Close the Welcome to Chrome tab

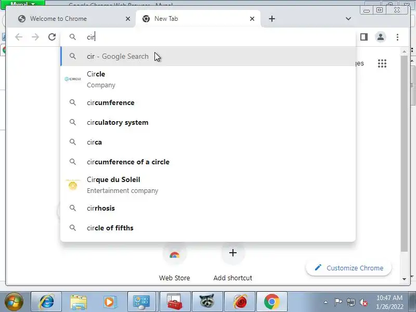(x=128, y=19)
